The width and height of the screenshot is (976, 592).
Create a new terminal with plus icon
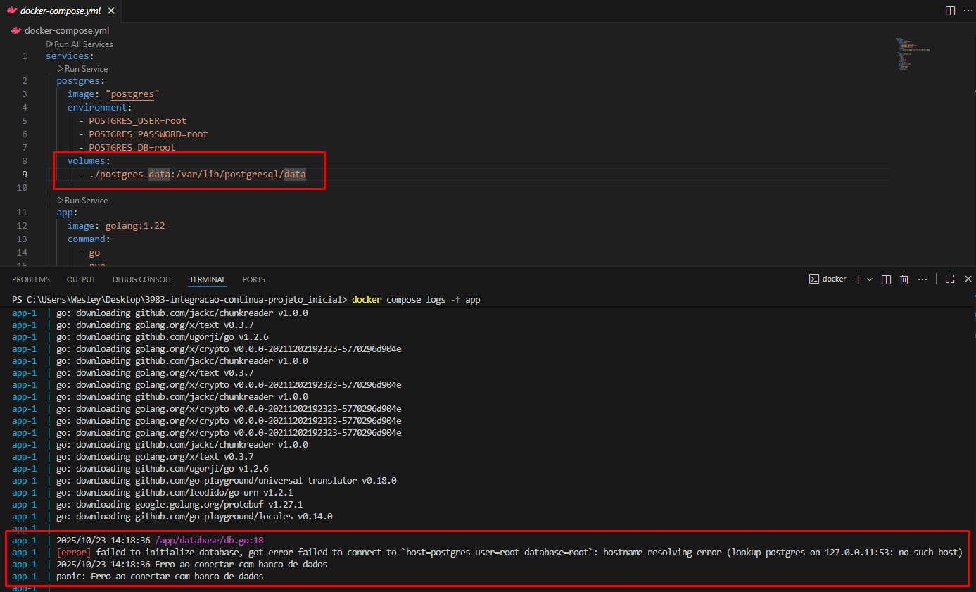(858, 279)
